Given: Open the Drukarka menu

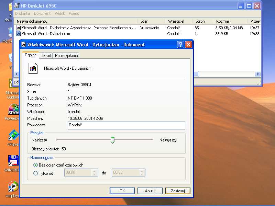Looking at the screenshot, I should click(22, 13).
